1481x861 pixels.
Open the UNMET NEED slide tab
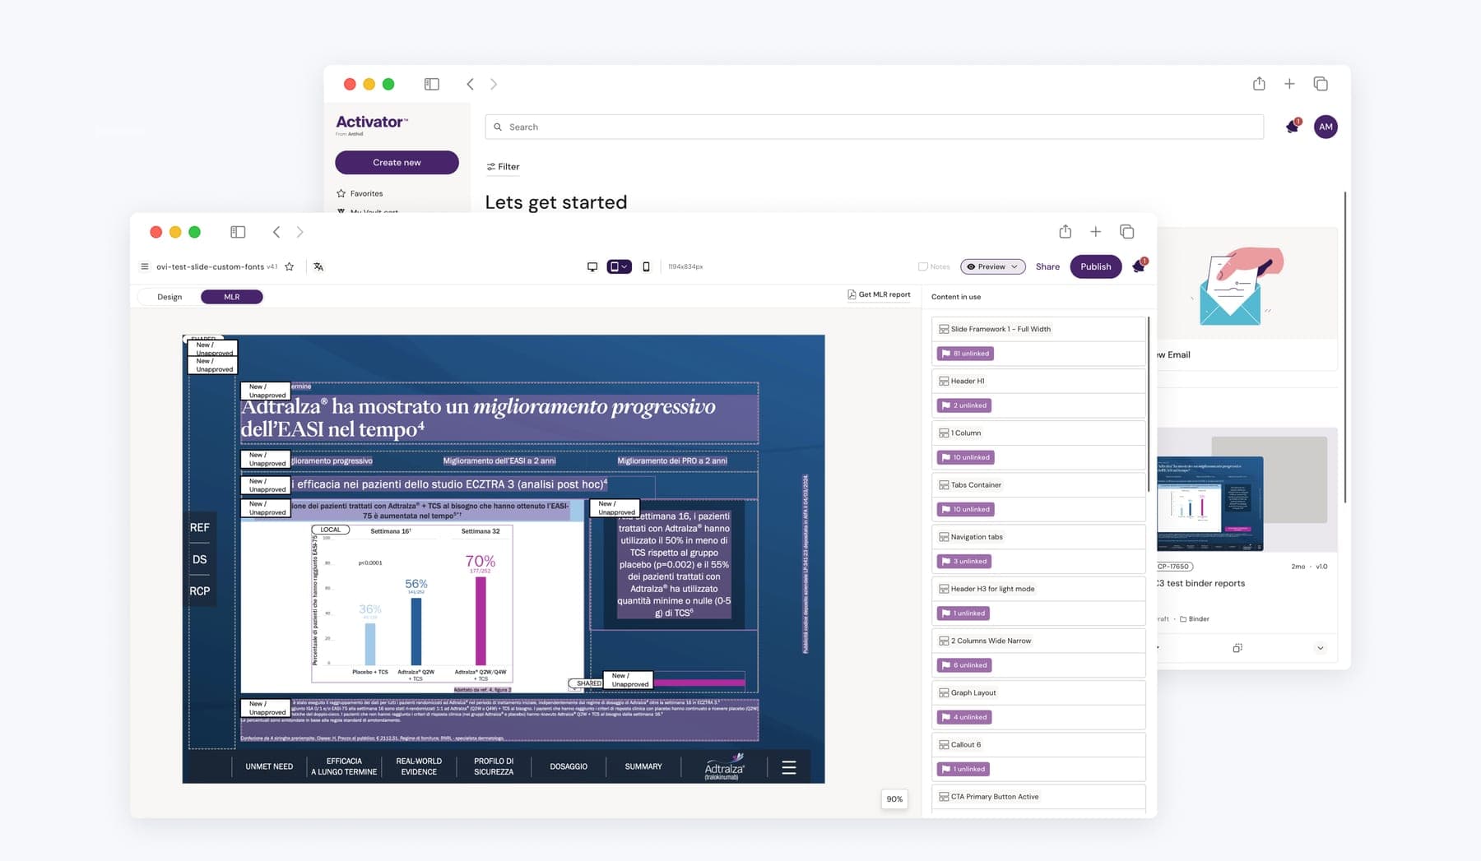(269, 766)
